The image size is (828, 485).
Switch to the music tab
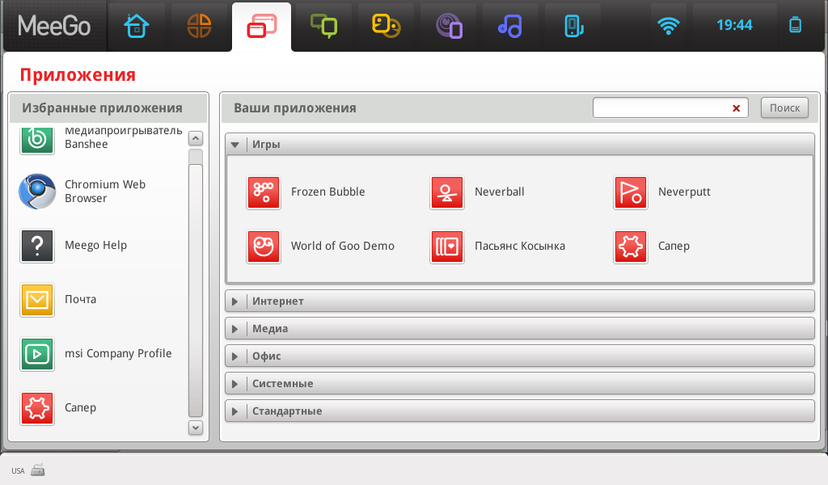(510, 26)
